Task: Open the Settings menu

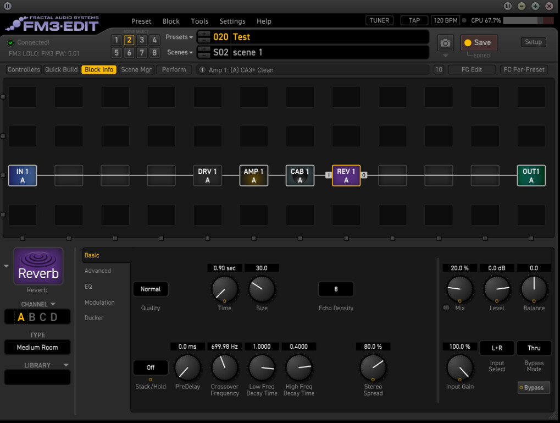Action: 232,21
